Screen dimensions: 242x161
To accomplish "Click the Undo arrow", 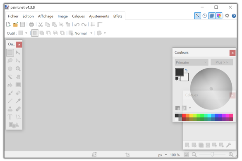I will pos(77,24).
